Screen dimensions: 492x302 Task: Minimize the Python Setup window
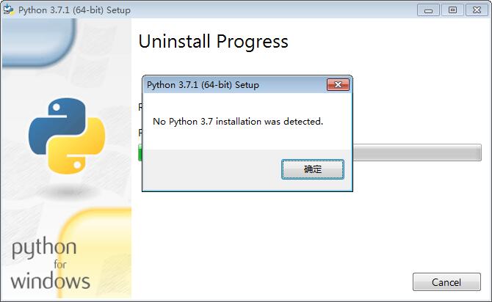[428, 10]
